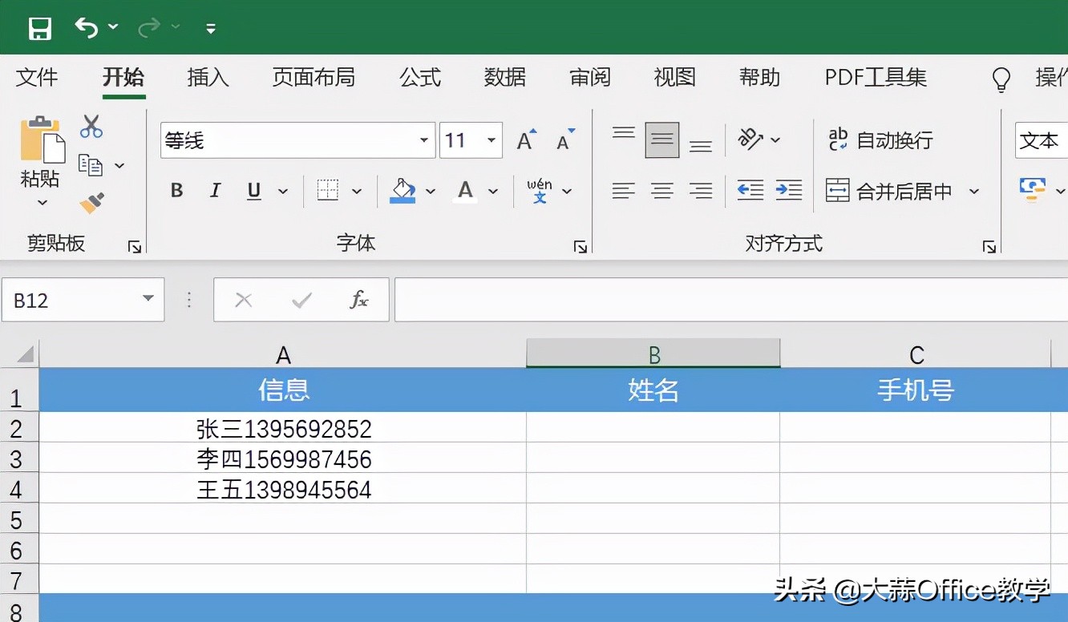Select column B header
Image resolution: width=1068 pixels, height=622 pixels.
653,353
